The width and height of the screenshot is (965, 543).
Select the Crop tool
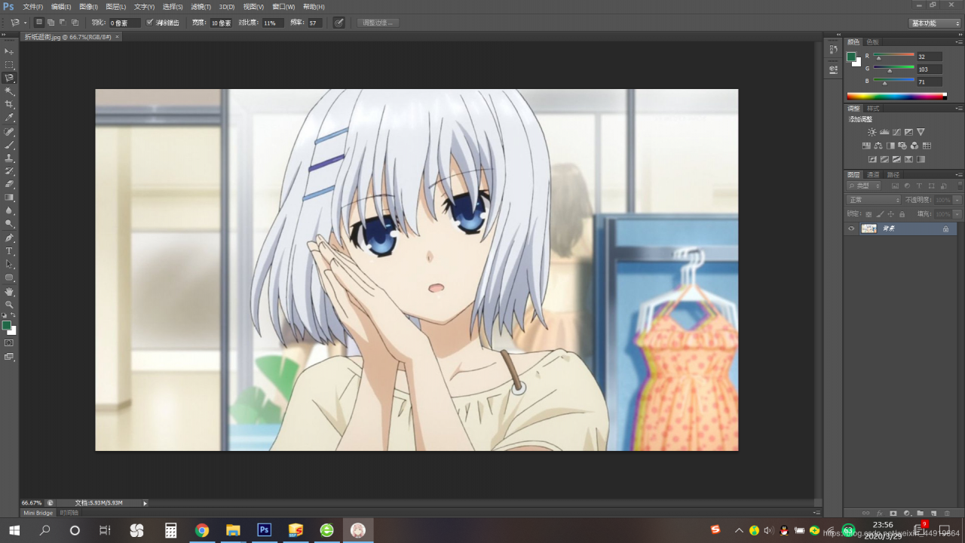click(x=9, y=104)
